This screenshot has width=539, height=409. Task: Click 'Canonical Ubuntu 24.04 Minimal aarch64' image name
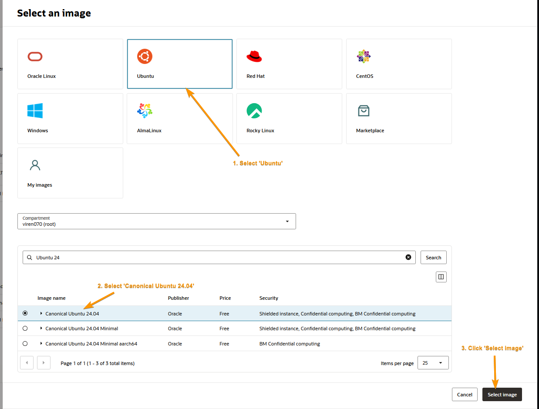(x=91, y=344)
